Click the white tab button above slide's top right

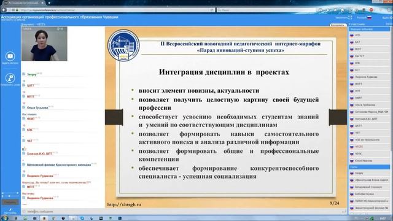[x=338, y=25]
